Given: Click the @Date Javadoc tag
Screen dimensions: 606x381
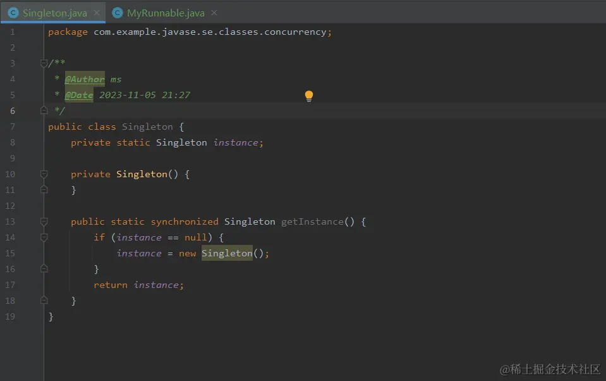Looking at the screenshot, I should coord(79,95).
